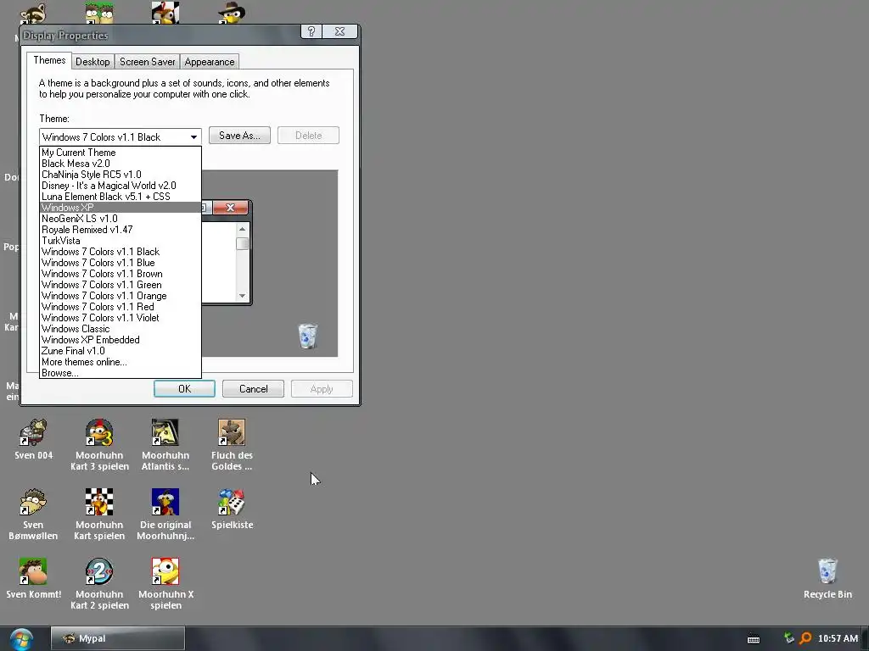
Task: Click the disabled Apply button
Action: point(322,388)
